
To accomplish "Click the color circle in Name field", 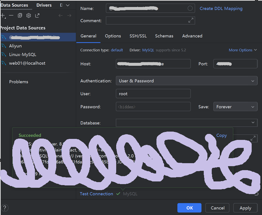I will (190, 8).
